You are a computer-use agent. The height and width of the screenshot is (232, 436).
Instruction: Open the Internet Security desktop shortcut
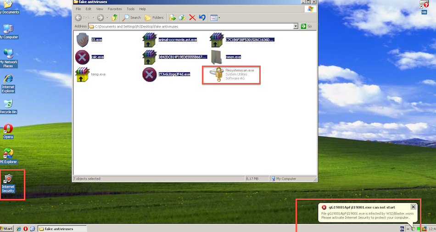pyautogui.click(x=8, y=183)
